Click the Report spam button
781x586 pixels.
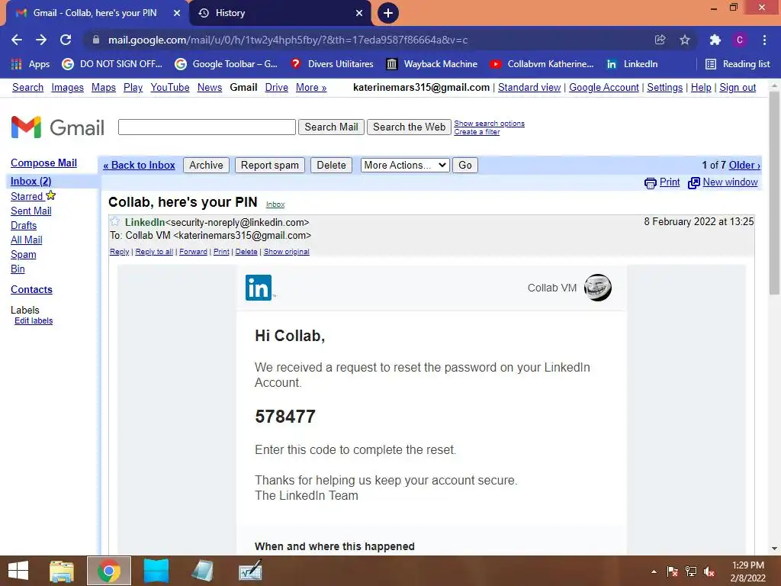270,166
